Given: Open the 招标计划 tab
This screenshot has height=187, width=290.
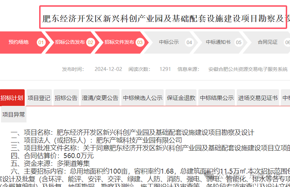Looking at the screenshot, I should [x=12, y=98].
